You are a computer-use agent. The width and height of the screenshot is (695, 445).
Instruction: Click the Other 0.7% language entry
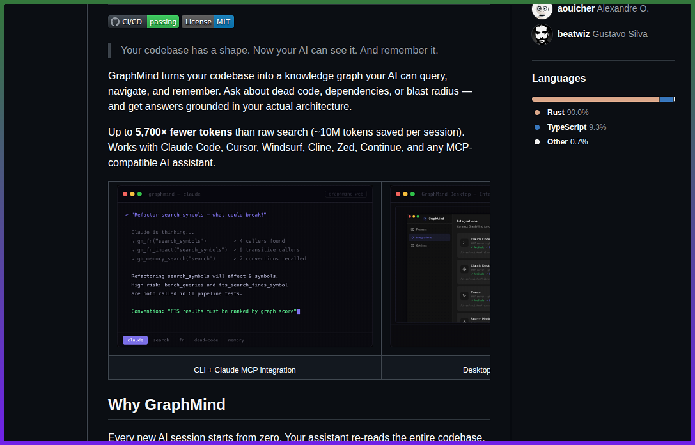(567, 142)
